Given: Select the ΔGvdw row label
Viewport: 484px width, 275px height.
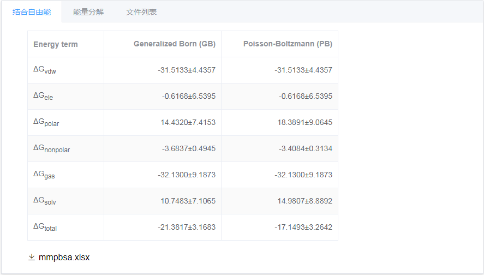Looking at the screenshot, I should 45,70.
